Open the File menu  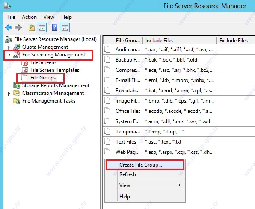coord(11,17)
